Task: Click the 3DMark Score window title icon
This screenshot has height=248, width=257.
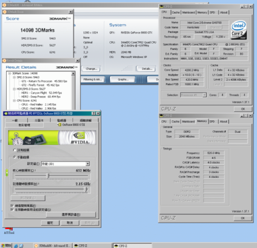Action: 5,12
